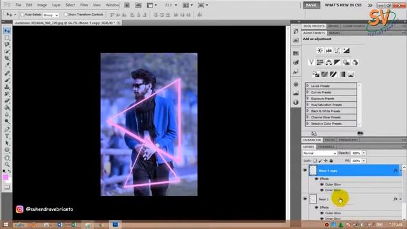Select the Eyedropper tool

pos(7,65)
